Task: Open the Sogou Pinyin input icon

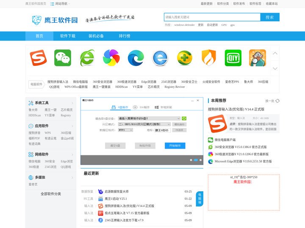Action: (38, 58)
